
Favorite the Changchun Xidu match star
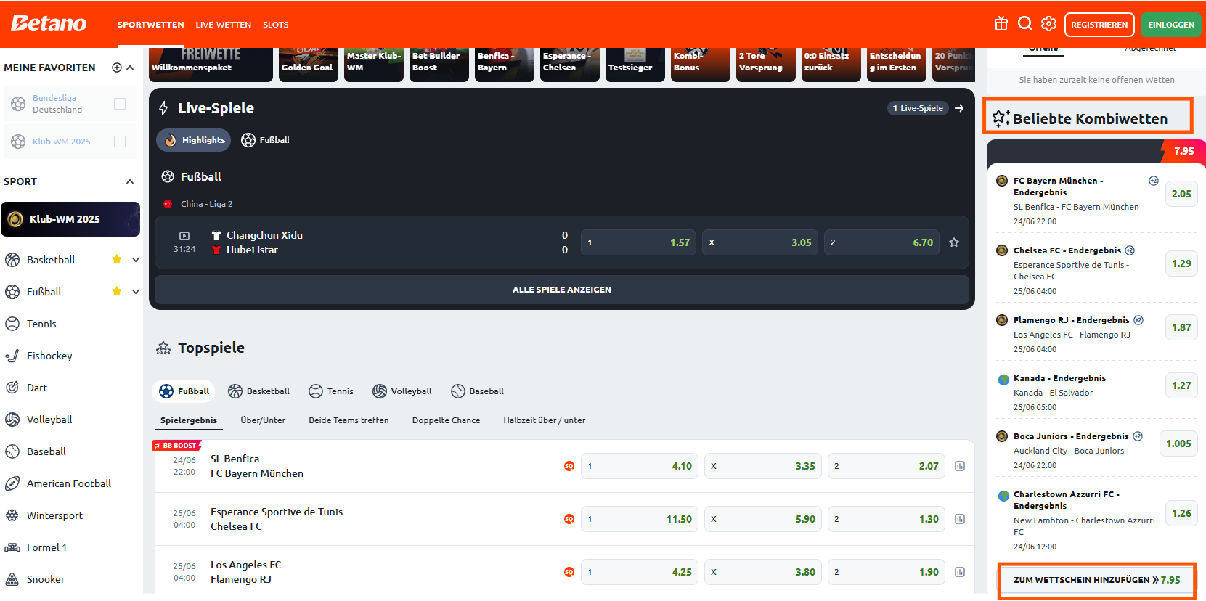(x=954, y=242)
